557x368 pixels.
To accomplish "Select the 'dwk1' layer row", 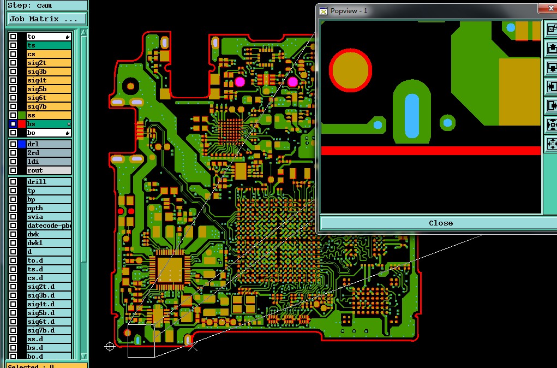I will (x=49, y=243).
